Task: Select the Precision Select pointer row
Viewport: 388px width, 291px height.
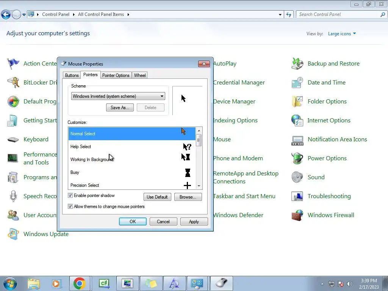Action: 132,185
